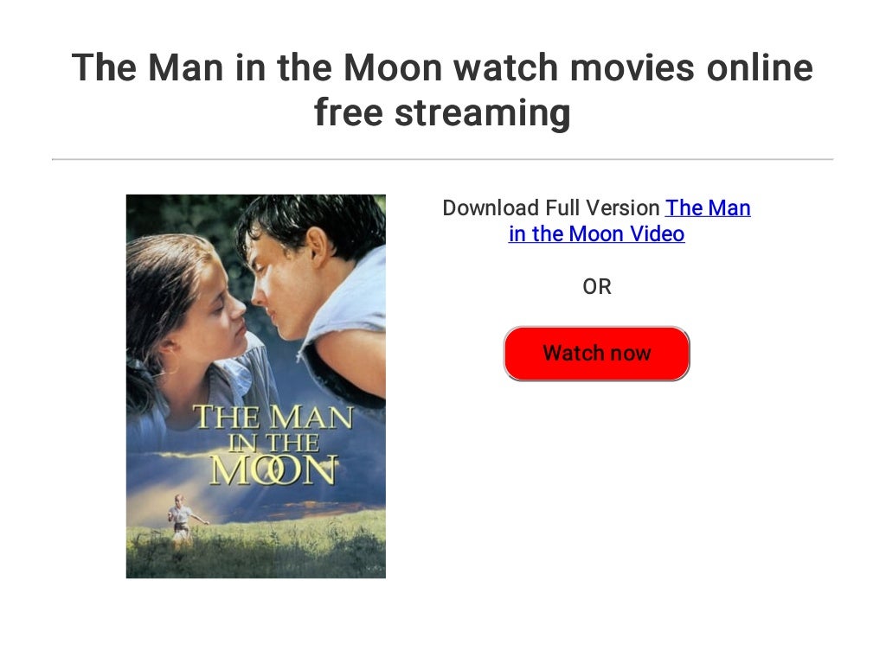Click the OR separator text
This screenshot has width=886, height=664.
pos(597,287)
